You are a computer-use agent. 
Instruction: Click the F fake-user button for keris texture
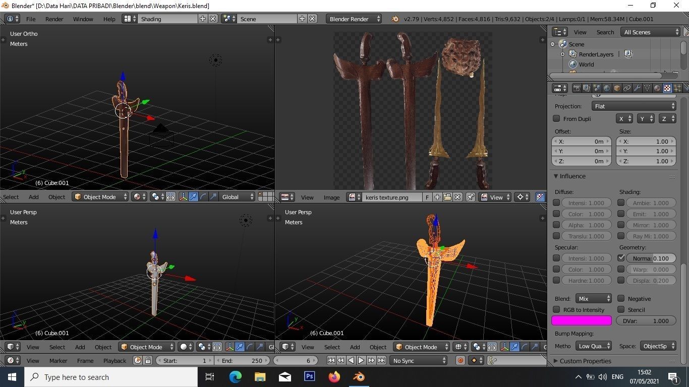pos(428,197)
